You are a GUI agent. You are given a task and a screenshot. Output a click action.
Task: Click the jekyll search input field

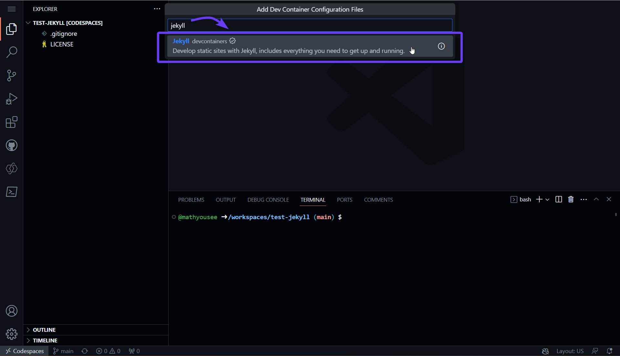pos(310,25)
